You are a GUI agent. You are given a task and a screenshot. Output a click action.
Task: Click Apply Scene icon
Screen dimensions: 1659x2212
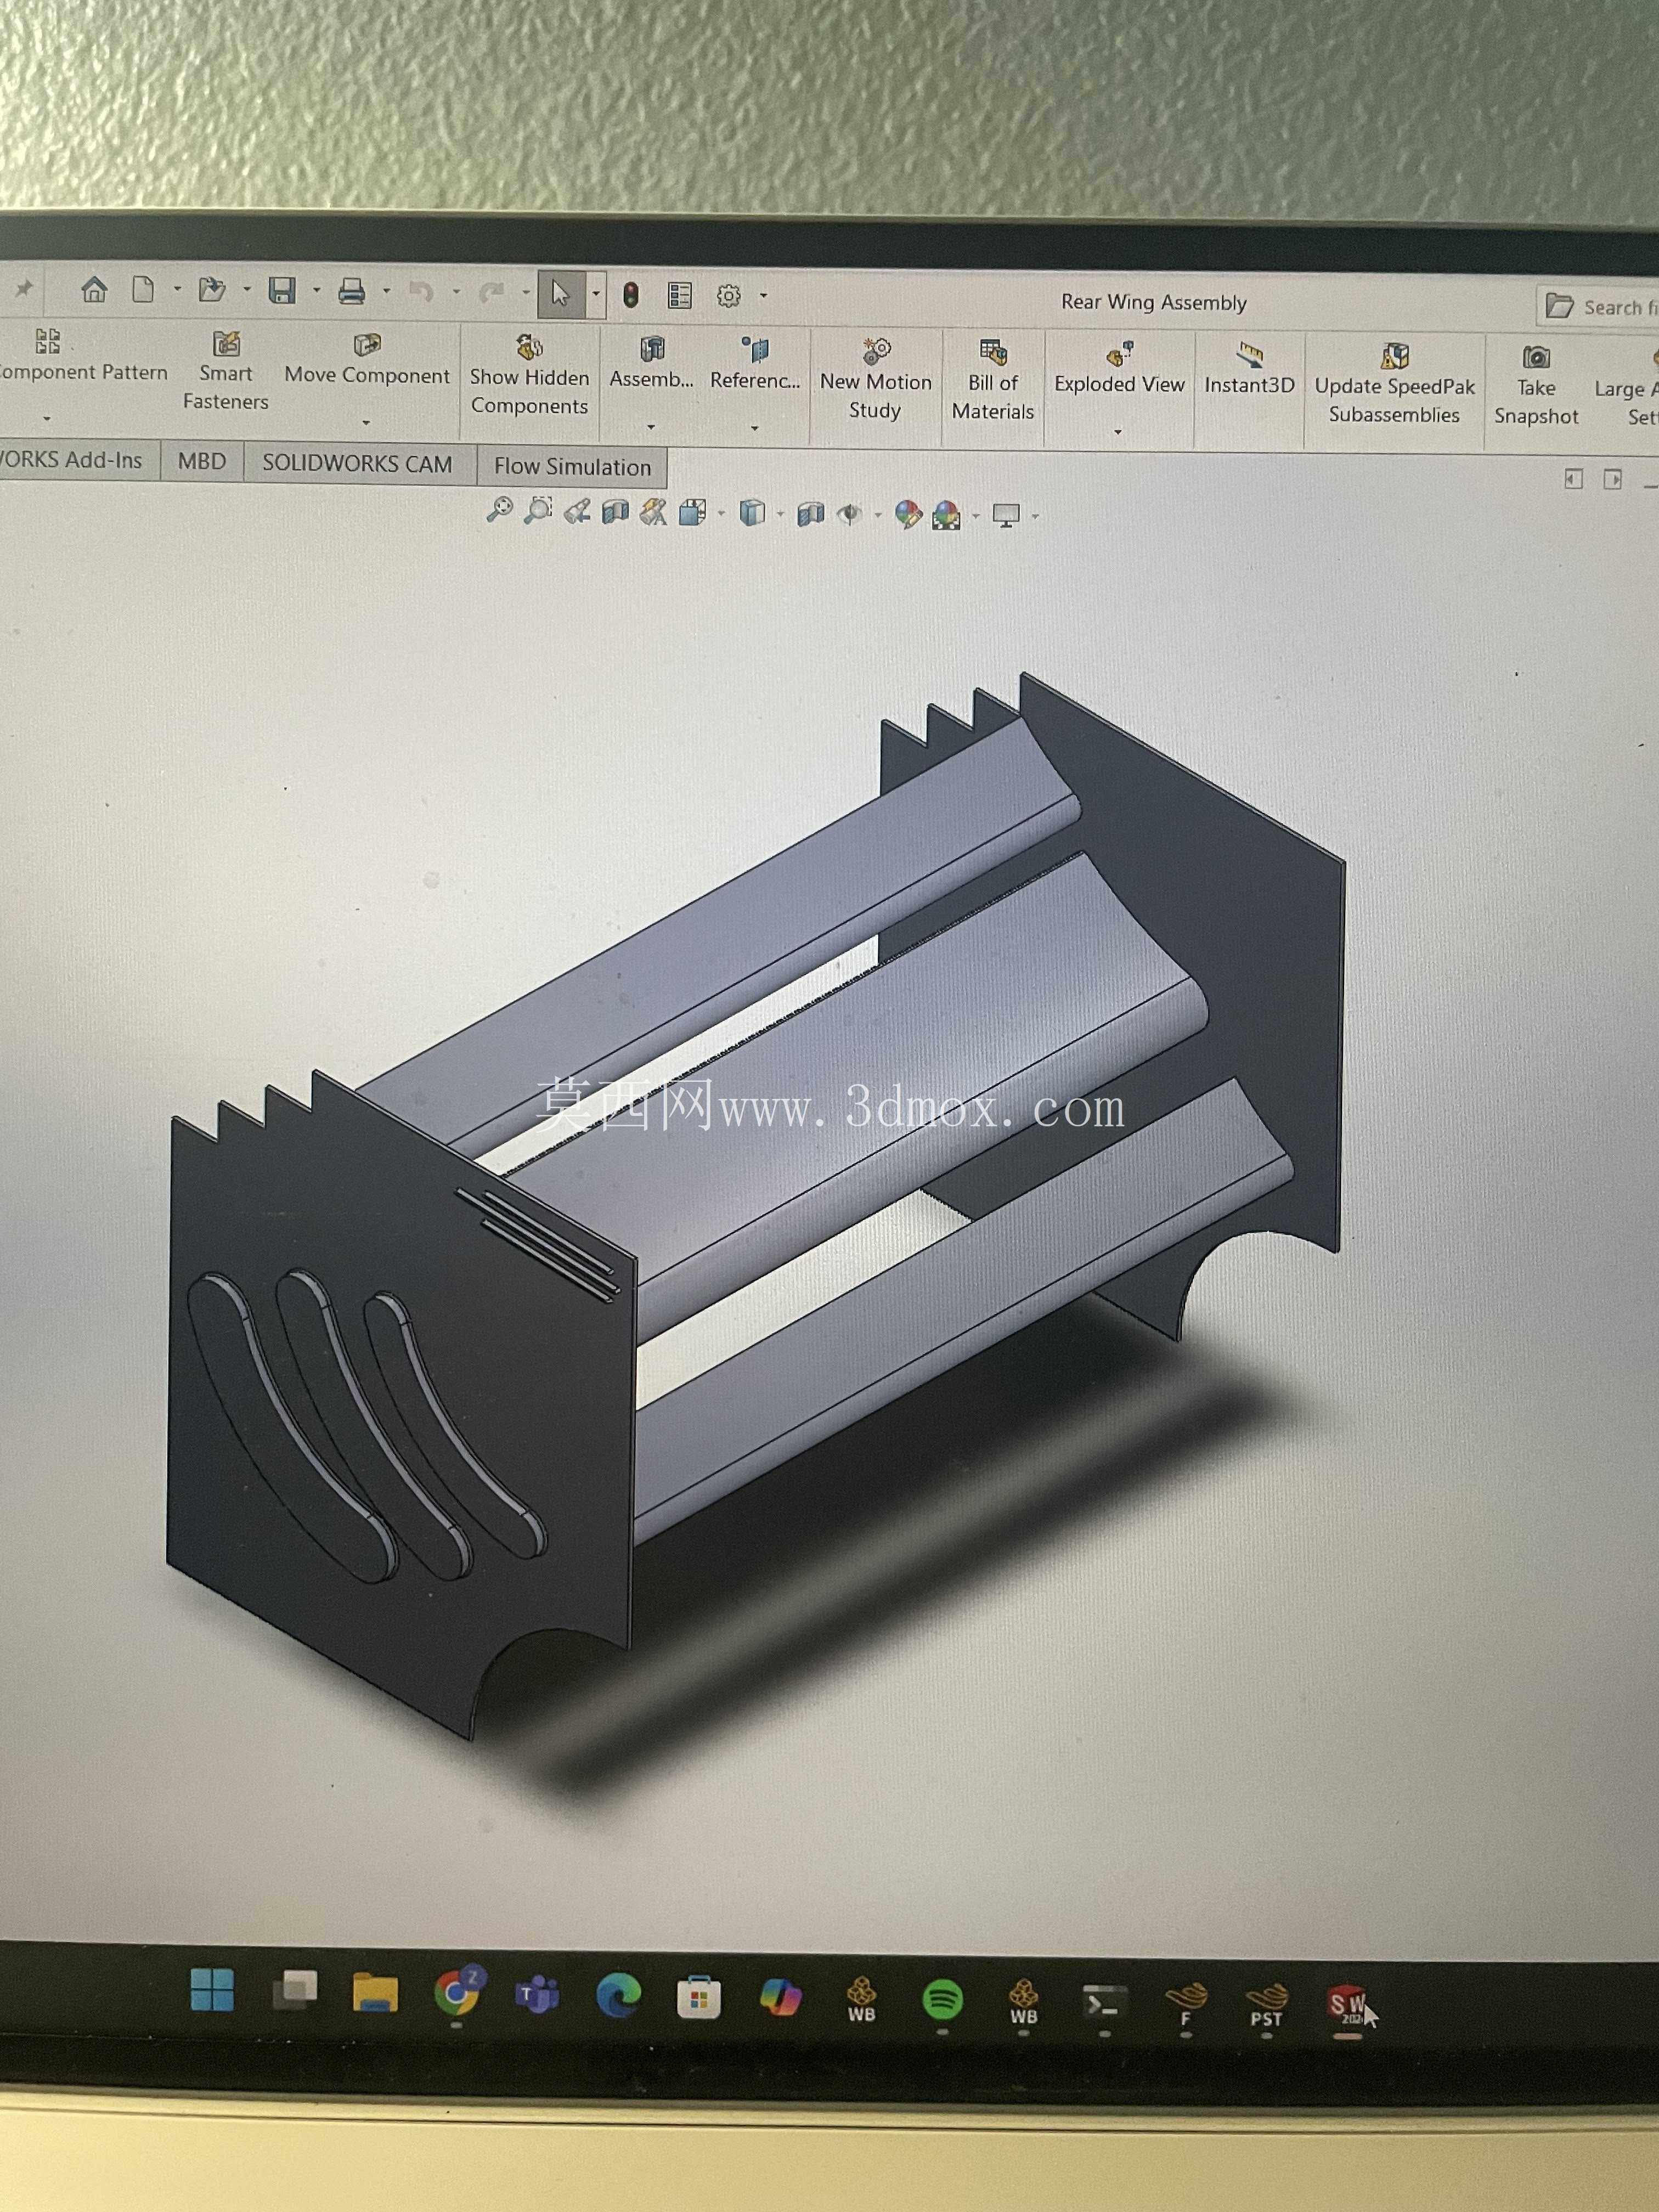click(946, 516)
